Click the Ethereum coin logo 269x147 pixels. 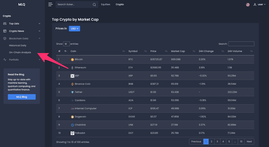[x=72, y=68]
